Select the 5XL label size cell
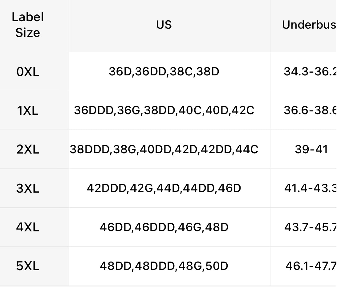The height and width of the screenshot is (288, 337). click(x=28, y=266)
